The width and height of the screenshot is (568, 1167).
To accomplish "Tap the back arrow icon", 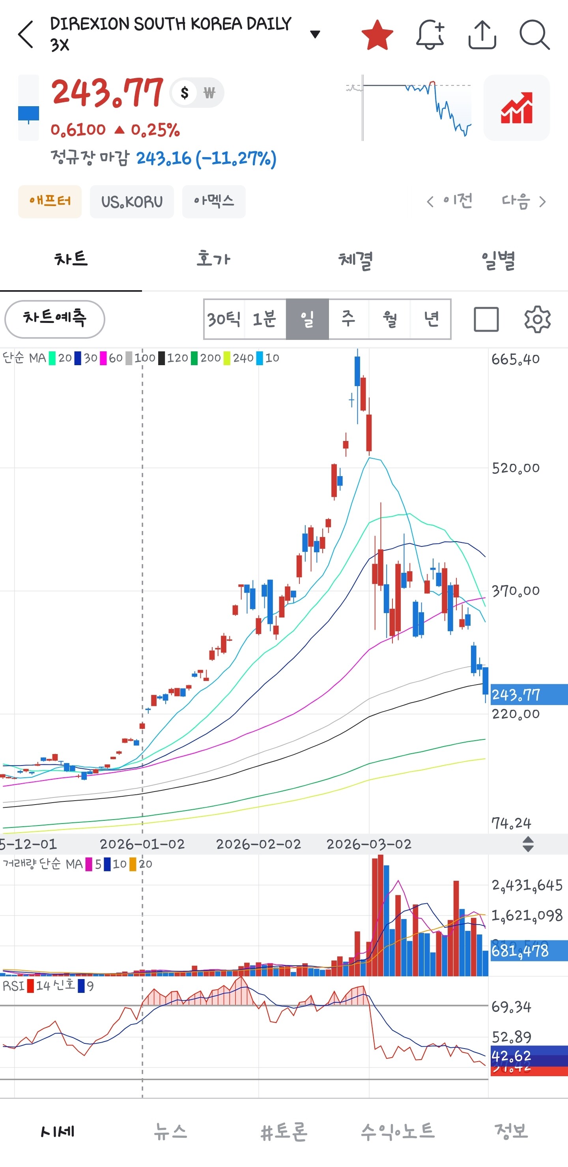I will (x=26, y=34).
